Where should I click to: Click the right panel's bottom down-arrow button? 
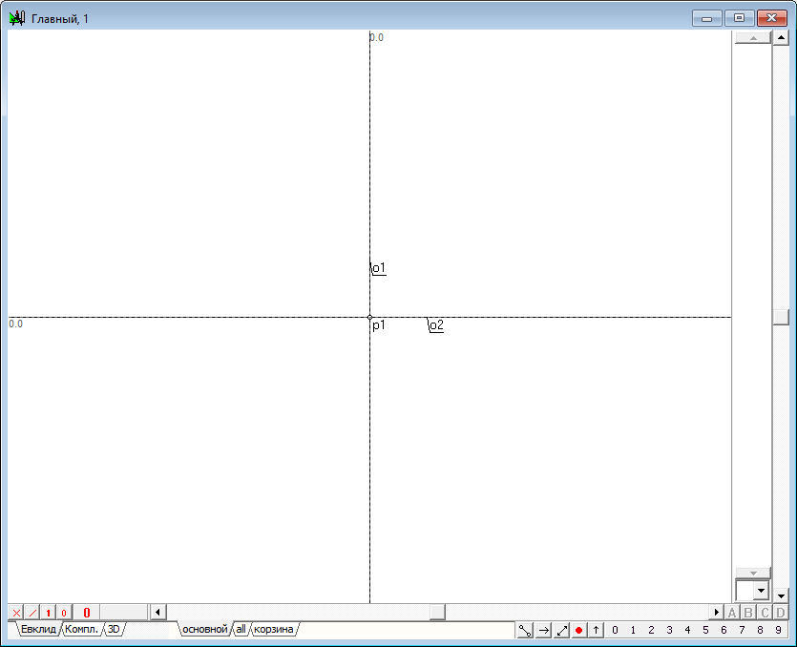[x=753, y=574]
